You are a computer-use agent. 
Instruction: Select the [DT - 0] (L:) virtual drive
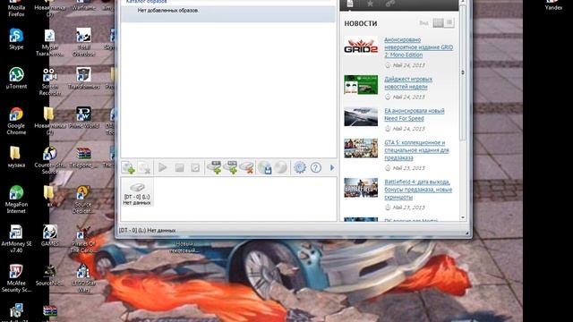(x=137, y=193)
